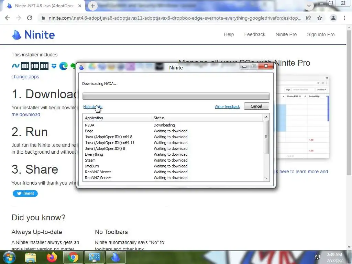The width and height of the screenshot is (352, 264).
Task: Click the Application column header
Action: tap(117, 118)
